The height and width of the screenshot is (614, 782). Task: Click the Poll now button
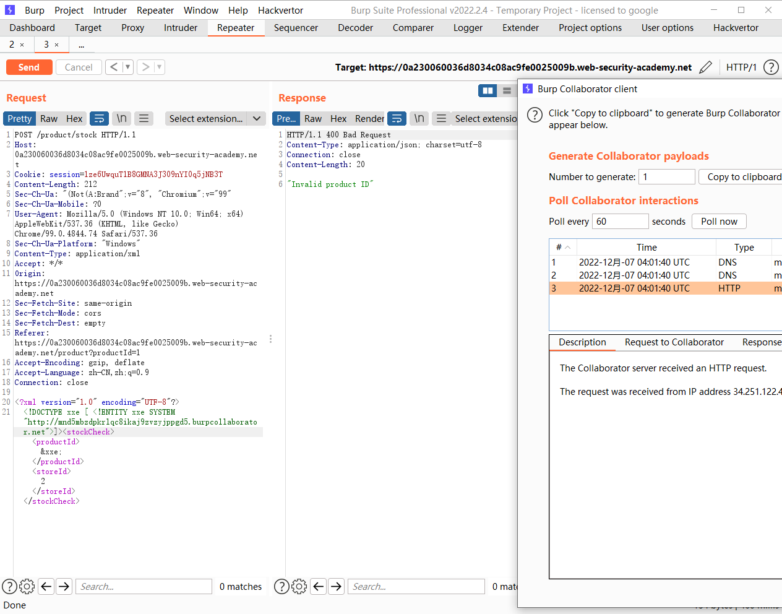coord(719,221)
